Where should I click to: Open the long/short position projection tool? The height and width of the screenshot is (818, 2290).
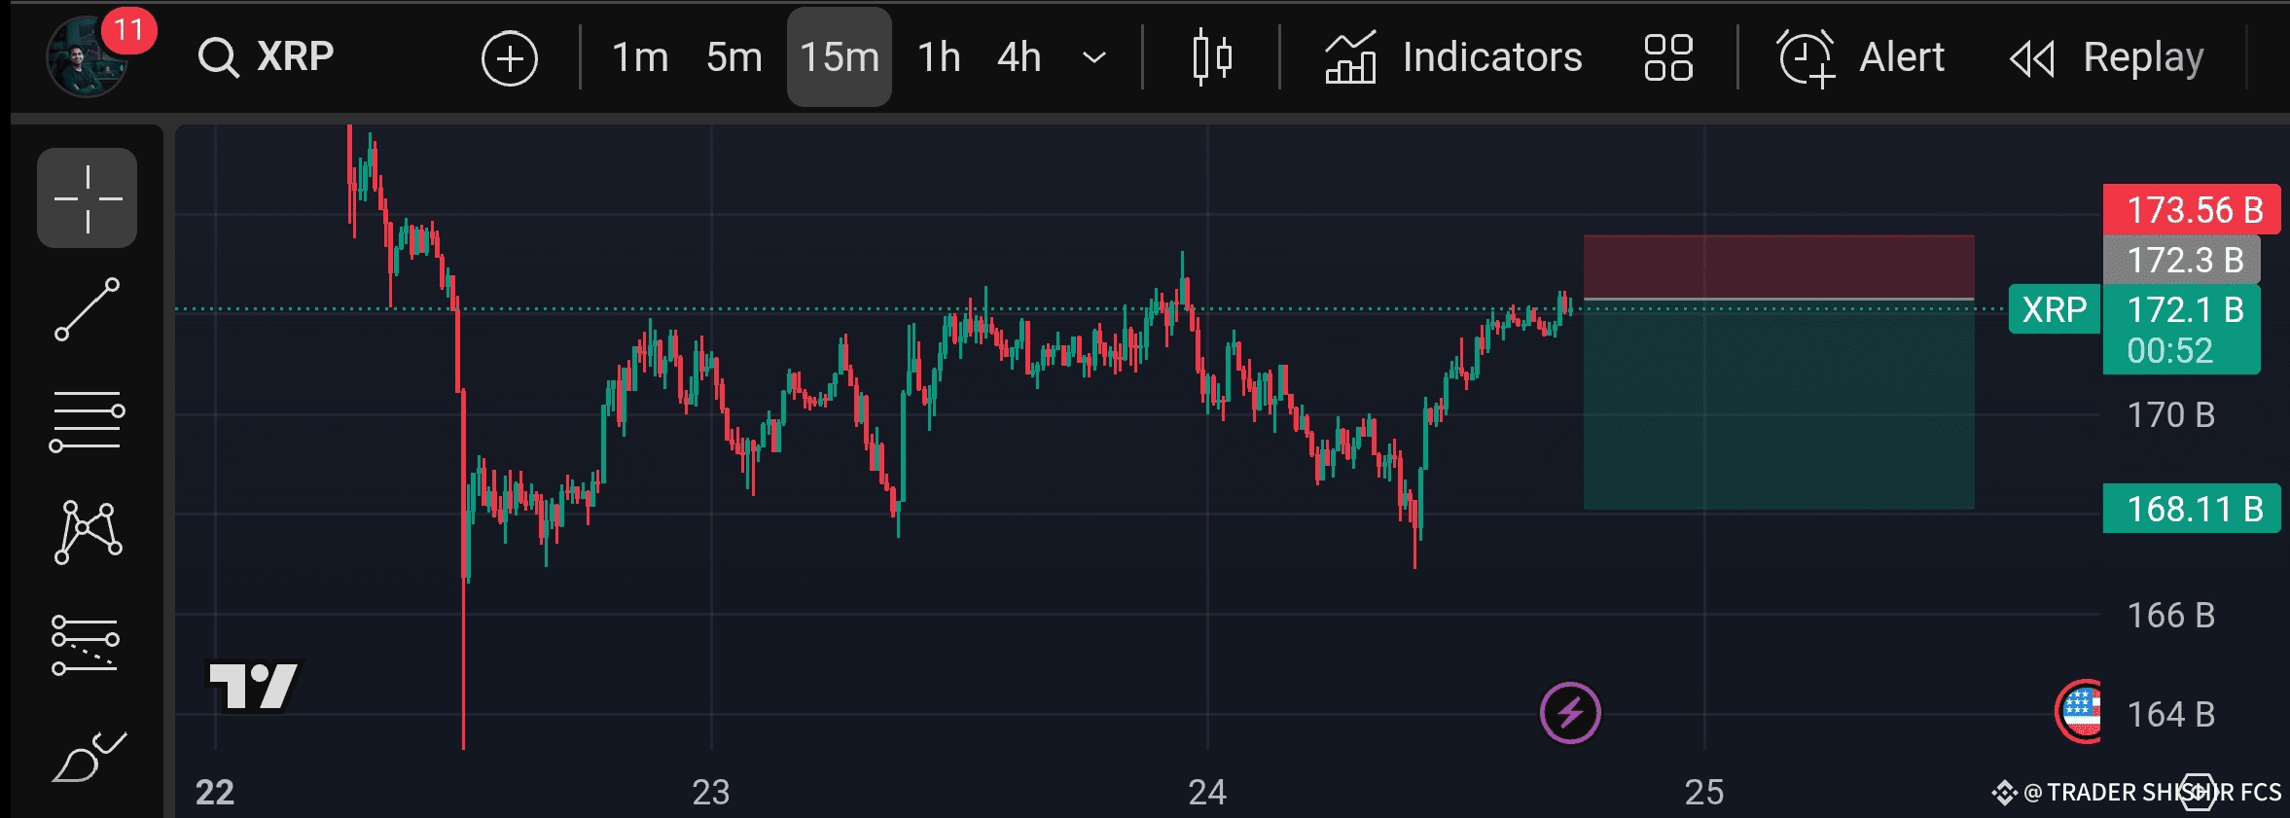pyautogui.click(x=87, y=644)
